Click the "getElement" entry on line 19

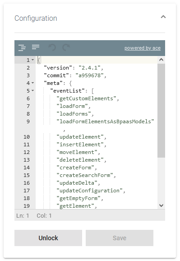pyautogui.click(x=77, y=206)
